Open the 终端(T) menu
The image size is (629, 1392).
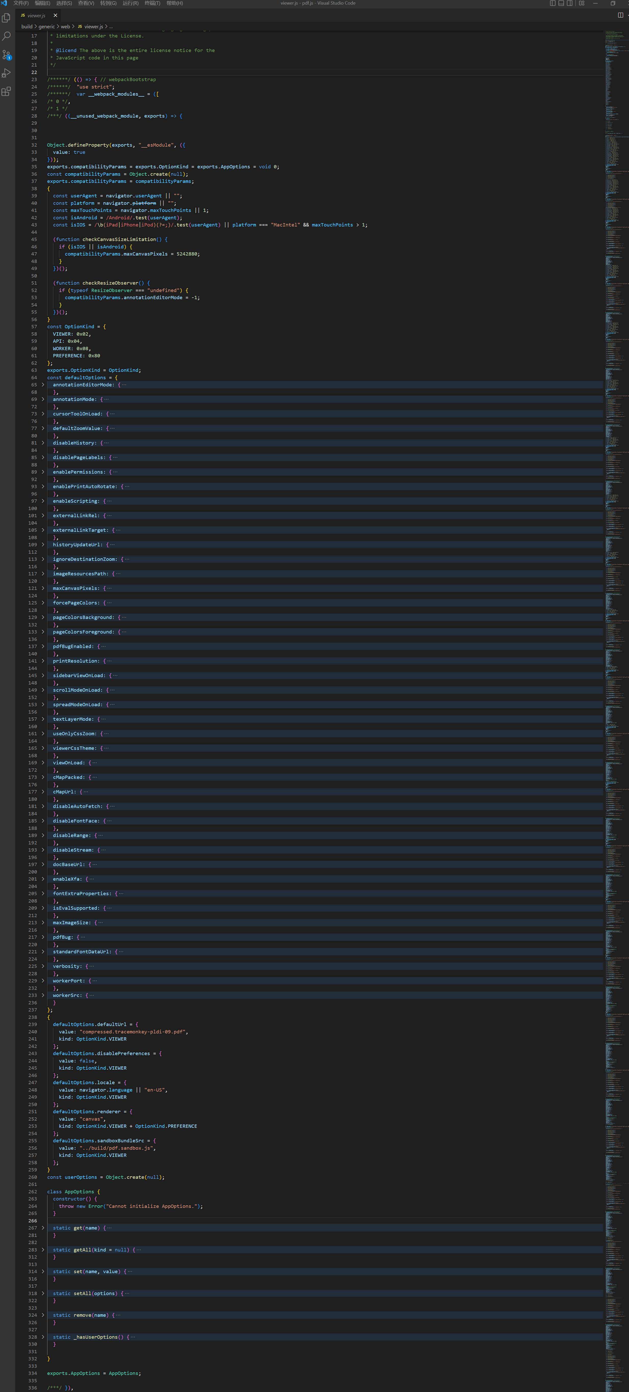coord(152,3)
